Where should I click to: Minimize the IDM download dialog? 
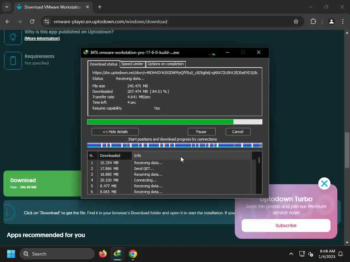[227, 52]
